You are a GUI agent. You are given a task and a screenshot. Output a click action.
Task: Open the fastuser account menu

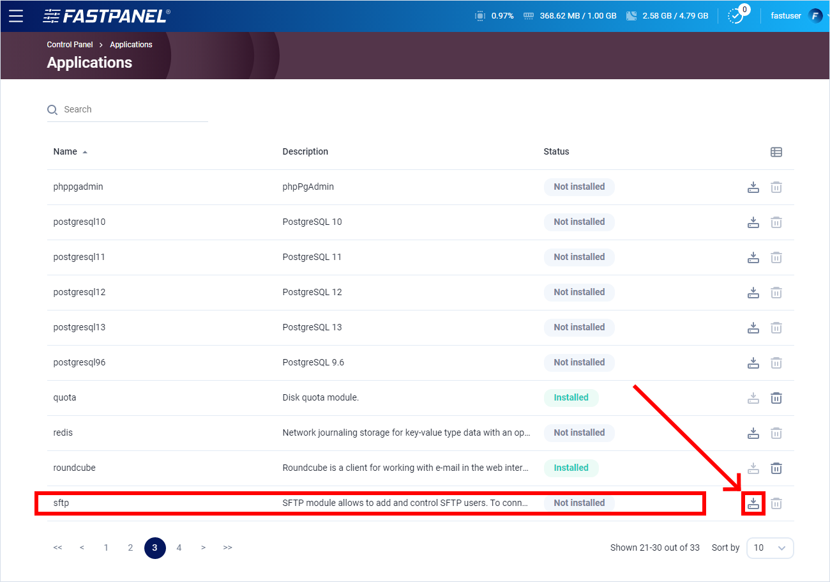click(786, 16)
